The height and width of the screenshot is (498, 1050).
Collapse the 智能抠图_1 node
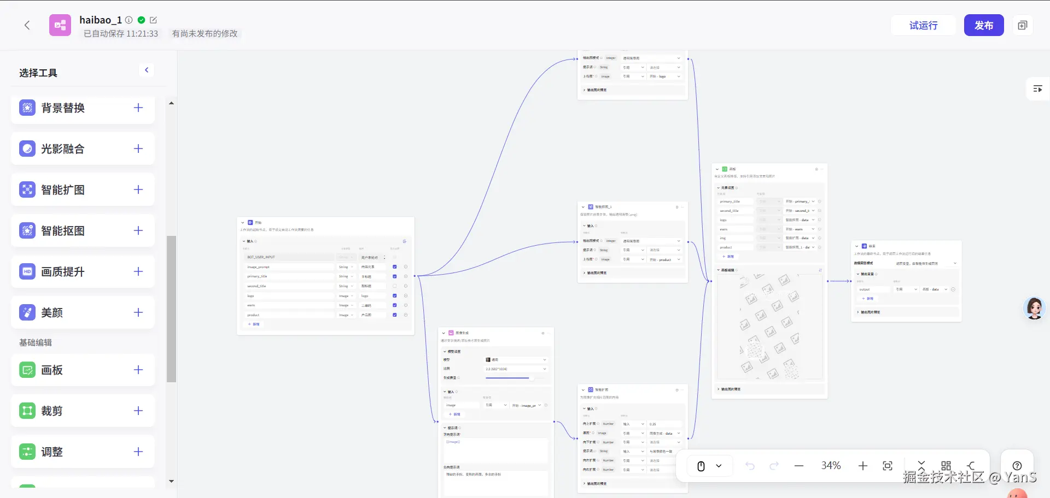[584, 207]
